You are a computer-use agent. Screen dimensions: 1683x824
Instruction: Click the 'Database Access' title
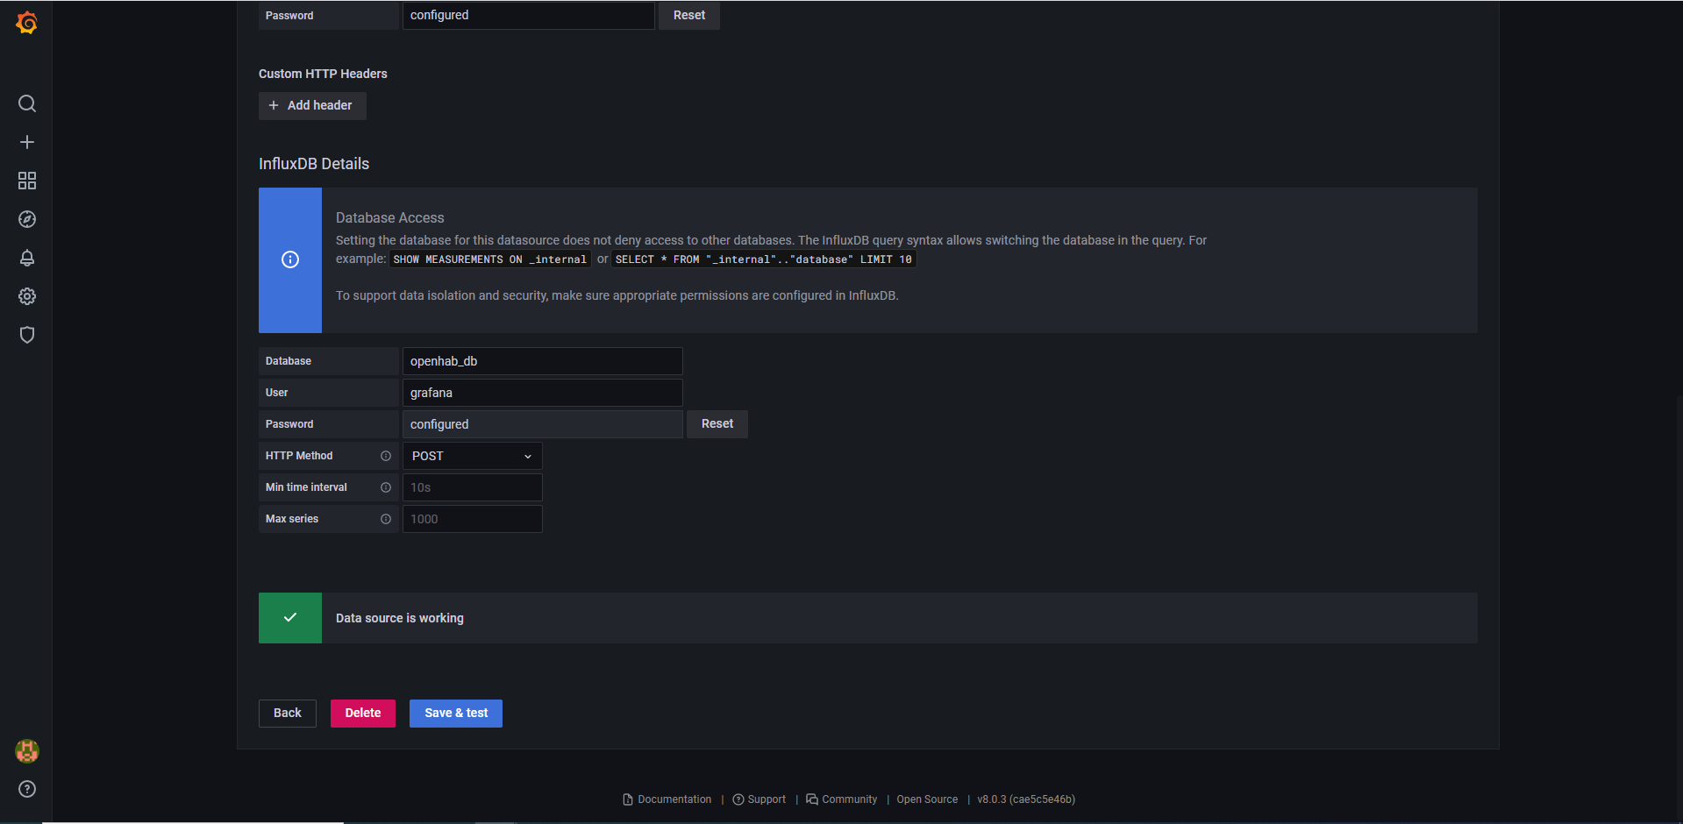390,217
